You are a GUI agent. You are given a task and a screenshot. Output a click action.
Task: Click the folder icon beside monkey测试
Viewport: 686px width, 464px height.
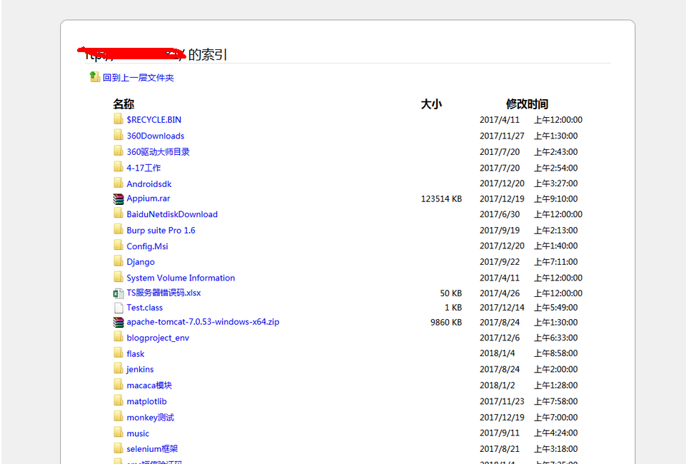[118, 417]
